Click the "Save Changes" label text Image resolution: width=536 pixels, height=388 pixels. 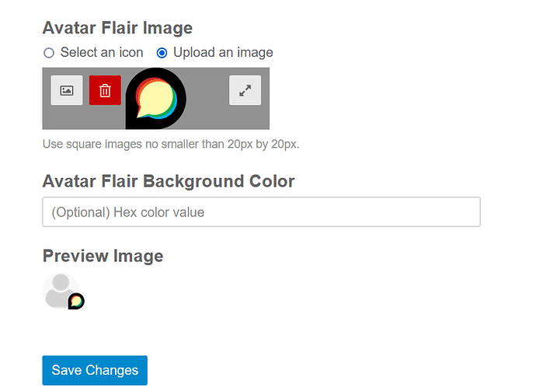tap(95, 370)
